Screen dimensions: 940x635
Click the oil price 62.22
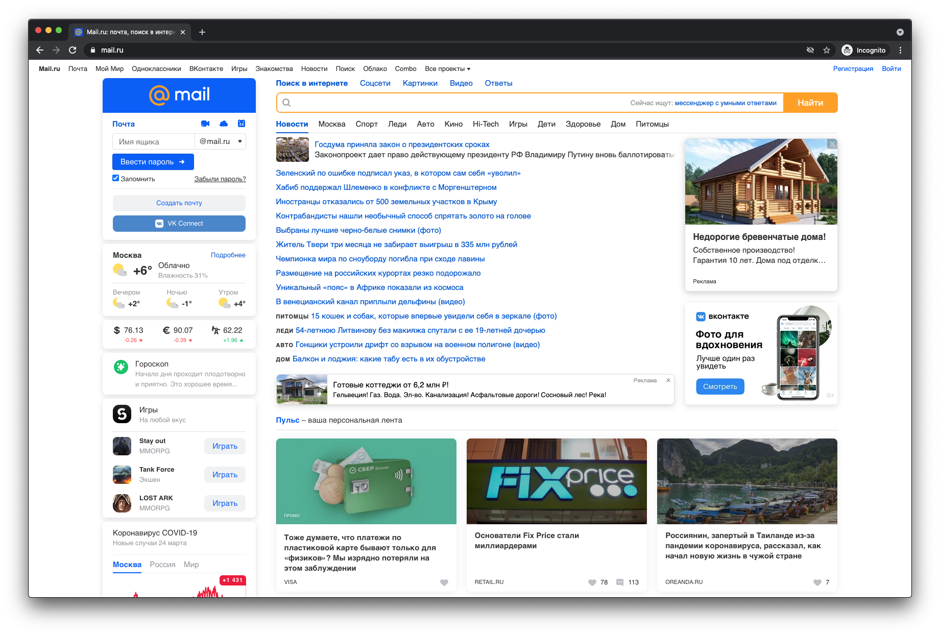[227, 330]
